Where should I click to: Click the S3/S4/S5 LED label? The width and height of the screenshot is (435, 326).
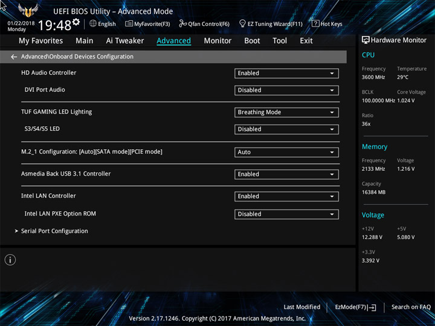coord(42,129)
